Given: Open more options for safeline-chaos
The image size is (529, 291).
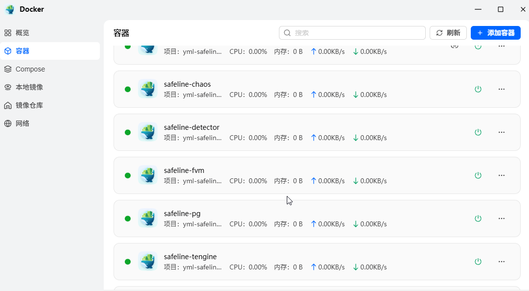Looking at the screenshot, I should pos(502,89).
